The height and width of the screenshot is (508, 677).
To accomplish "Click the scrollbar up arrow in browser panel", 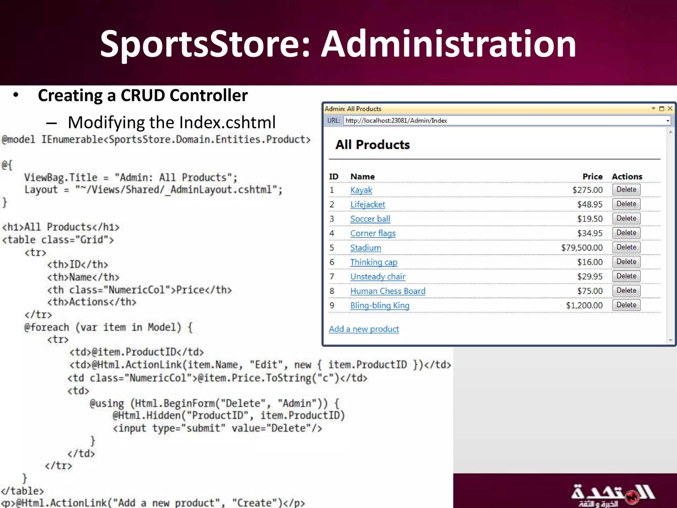I will pyautogui.click(x=671, y=132).
